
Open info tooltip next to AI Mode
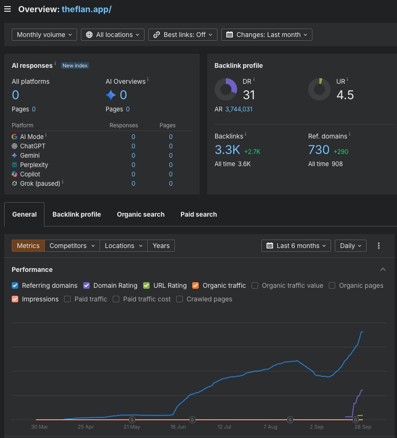(46, 135)
